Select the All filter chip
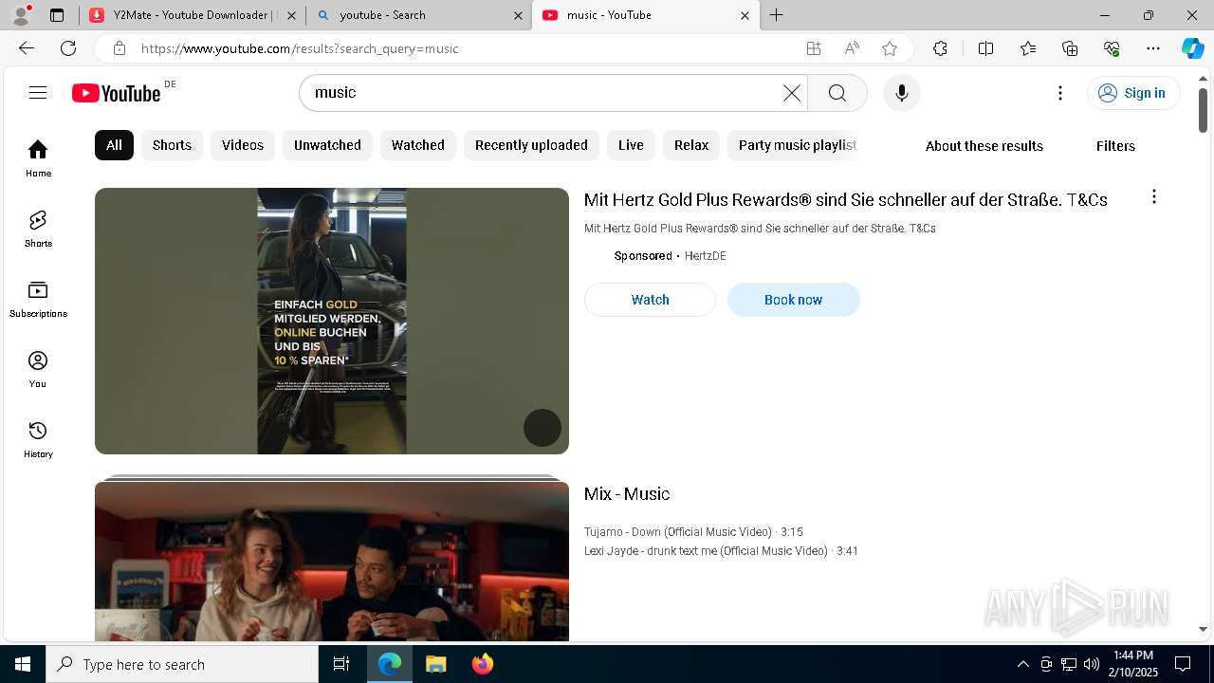The image size is (1214, 683). pyautogui.click(x=114, y=145)
